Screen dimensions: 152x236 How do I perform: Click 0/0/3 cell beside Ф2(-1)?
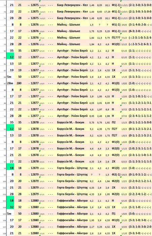pyautogui.click(x=124, y=175)
